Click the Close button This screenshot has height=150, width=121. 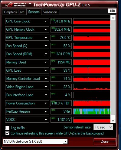click(104, 141)
